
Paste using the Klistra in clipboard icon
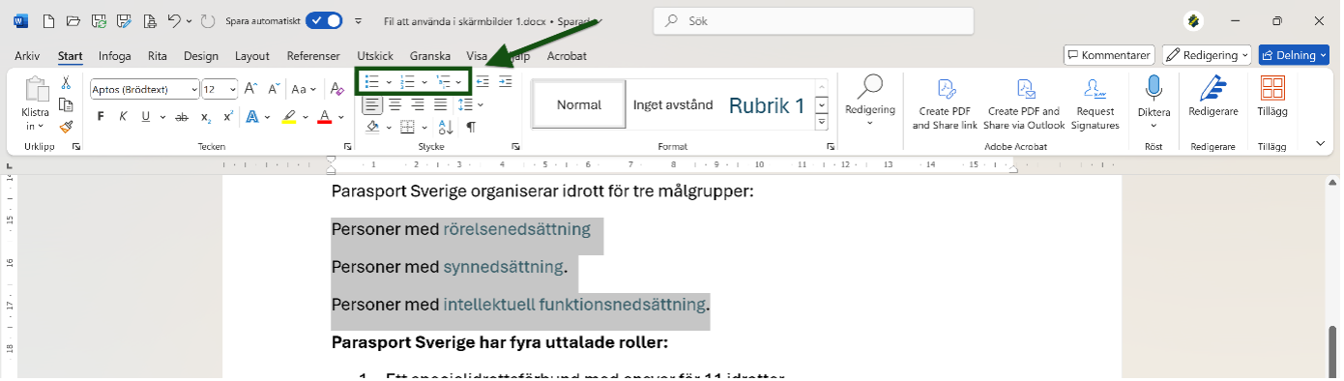[x=36, y=89]
